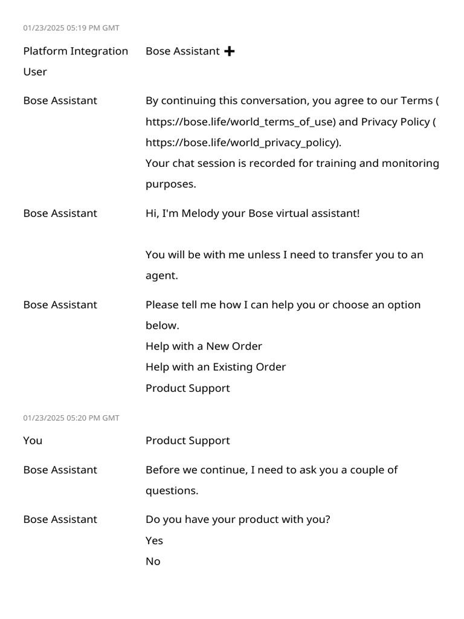The image size is (464, 619).
Task: Click the 05:20 PM GMT timestamp
Action: 71,418
